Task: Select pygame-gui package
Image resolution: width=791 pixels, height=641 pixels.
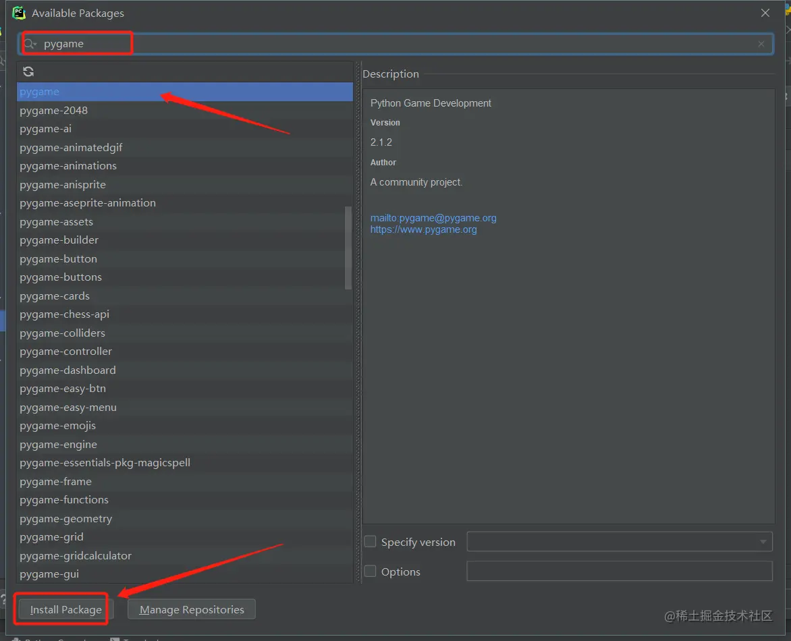Action: 185,574
